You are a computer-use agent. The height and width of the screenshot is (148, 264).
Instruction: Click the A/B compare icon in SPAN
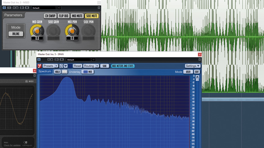[x=57, y=59]
